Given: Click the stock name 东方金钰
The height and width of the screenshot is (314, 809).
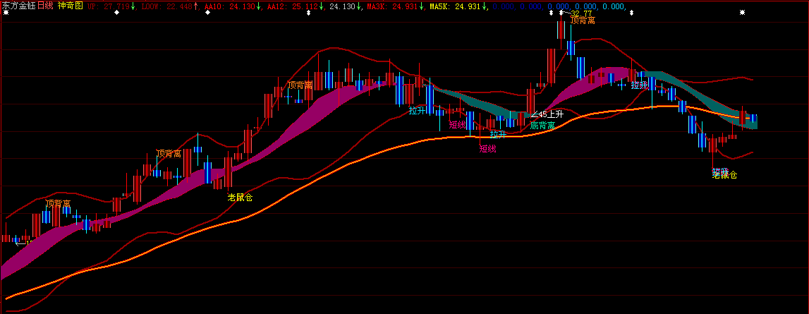Looking at the screenshot, I should [x=19, y=6].
